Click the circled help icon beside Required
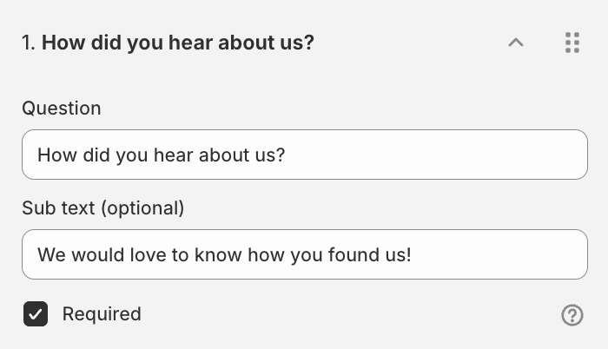The width and height of the screenshot is (608, 349). [x=572, y=315]
